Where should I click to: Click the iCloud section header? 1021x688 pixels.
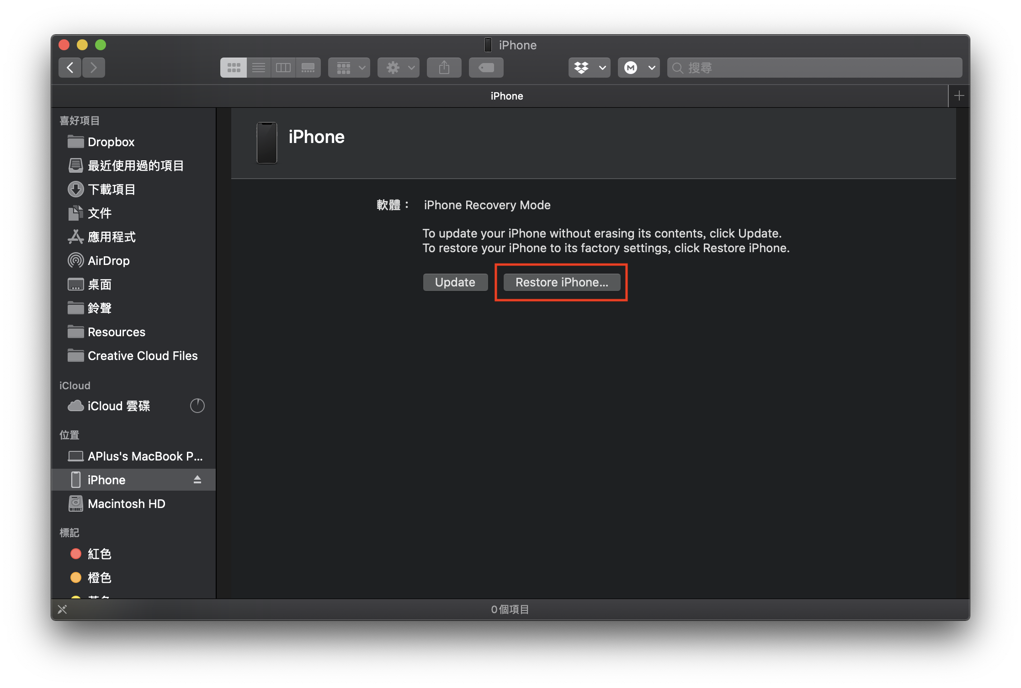[75, 386]
